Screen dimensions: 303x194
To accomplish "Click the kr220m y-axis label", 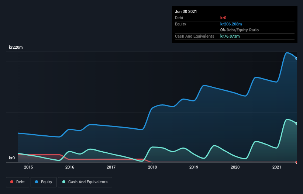I will [x=16, y=47].
